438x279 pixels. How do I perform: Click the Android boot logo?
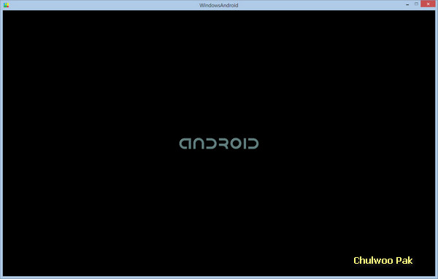(219, 144)
